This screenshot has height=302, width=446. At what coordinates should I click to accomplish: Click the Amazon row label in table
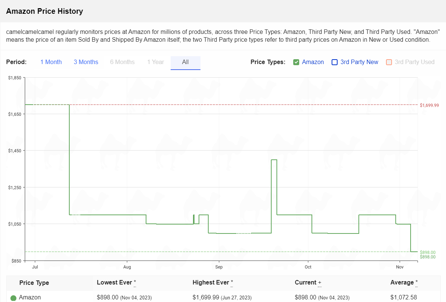point(30,298)
